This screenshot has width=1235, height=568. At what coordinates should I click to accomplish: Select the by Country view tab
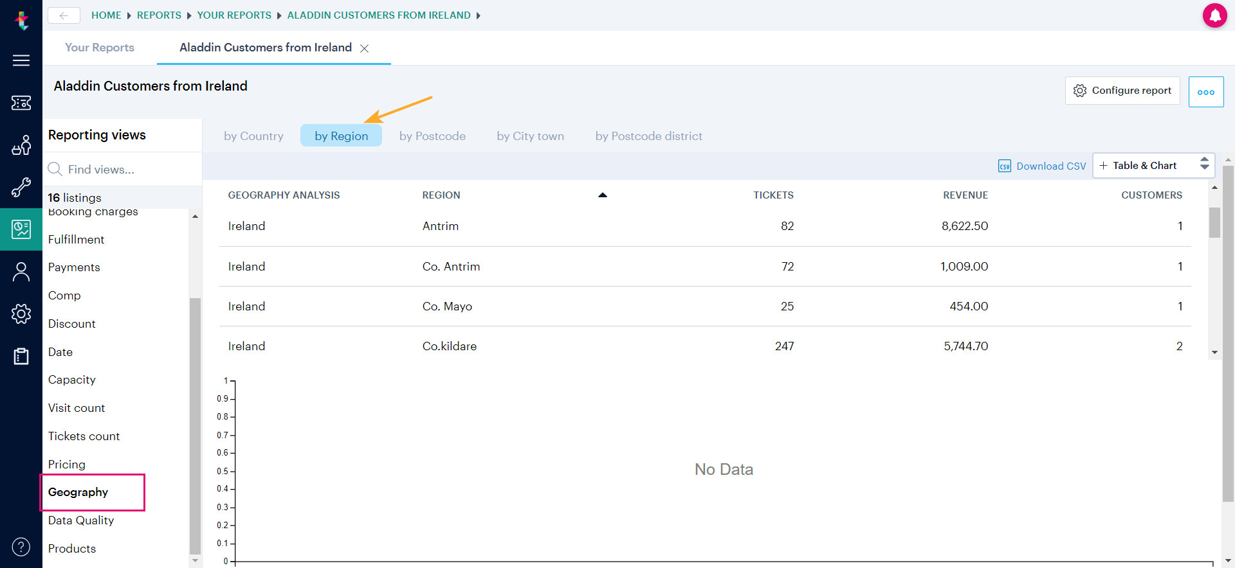pos(253,136)
